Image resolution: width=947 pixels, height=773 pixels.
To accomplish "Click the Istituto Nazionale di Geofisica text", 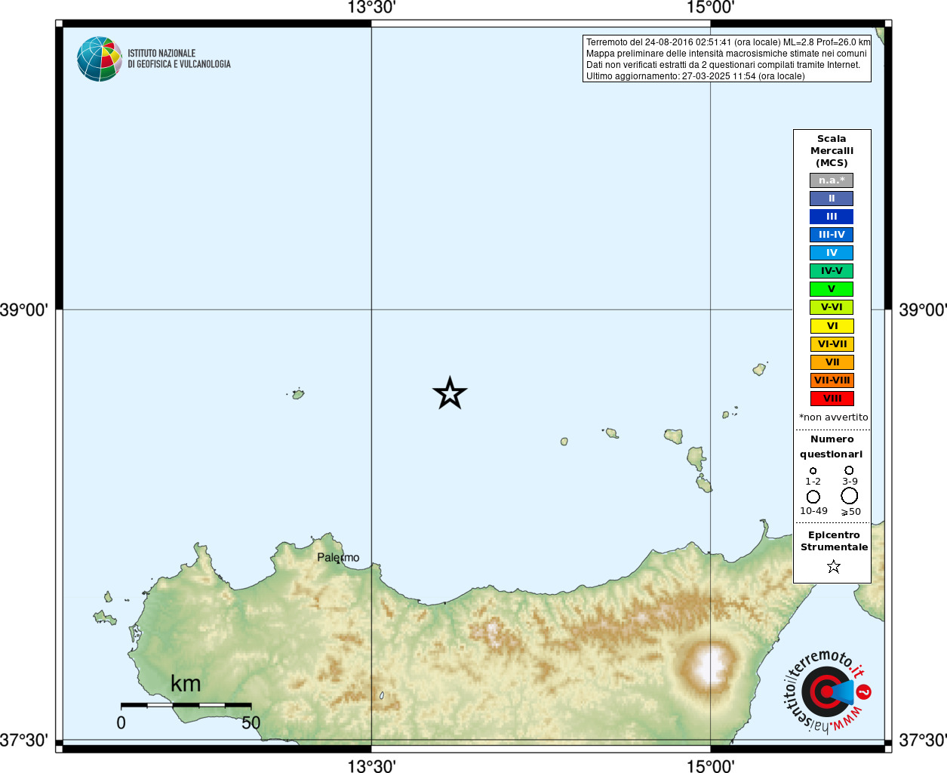I will point(179,59).
